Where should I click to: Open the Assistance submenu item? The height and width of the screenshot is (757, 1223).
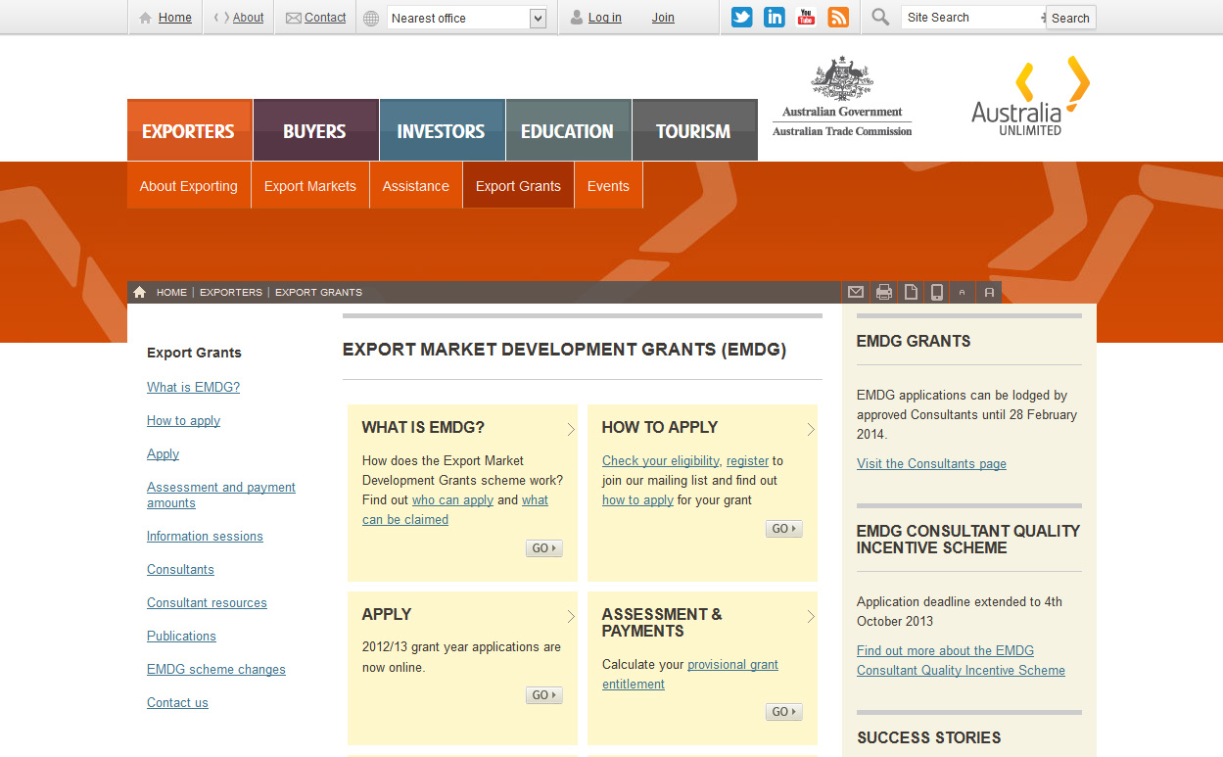tap(416, 186)
